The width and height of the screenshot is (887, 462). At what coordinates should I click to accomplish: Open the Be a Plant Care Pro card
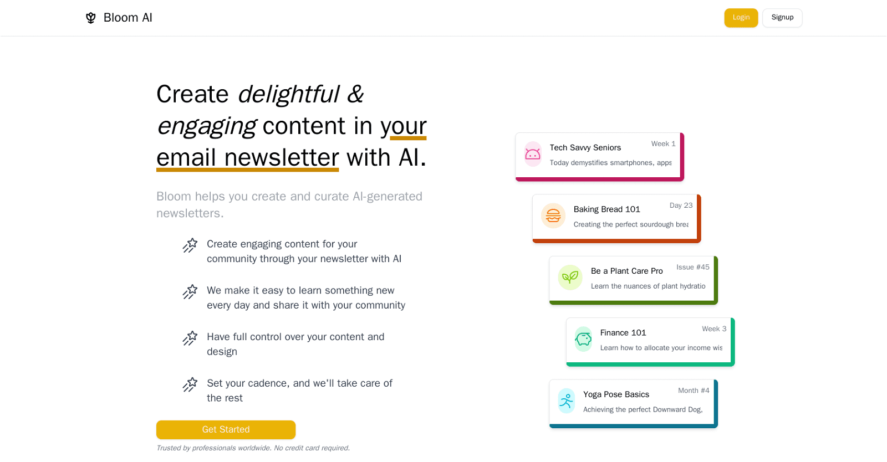[633, 279]
